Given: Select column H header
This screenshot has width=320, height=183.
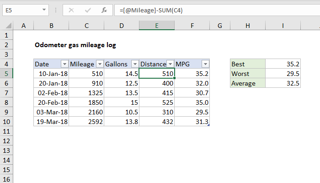Looking at the screenshot, I should tap(247, 26).
